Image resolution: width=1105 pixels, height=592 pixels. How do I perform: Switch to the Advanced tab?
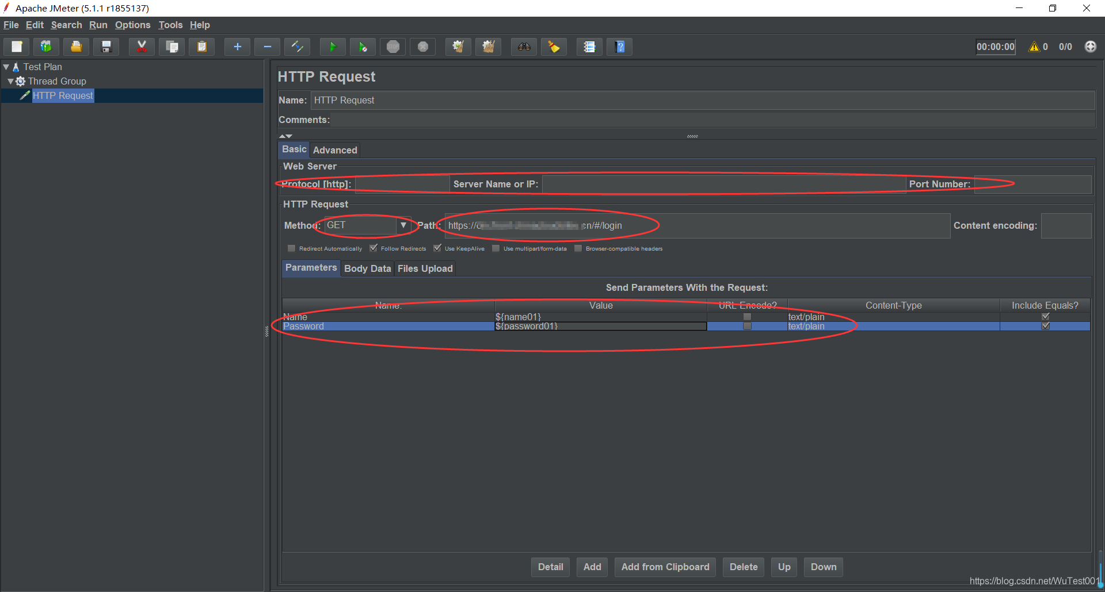coord(335,150)
